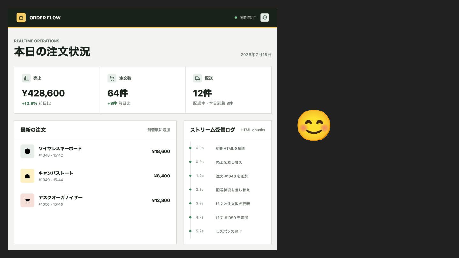
Task: Click the 配送 card label
Action: [x=209, y=78]
